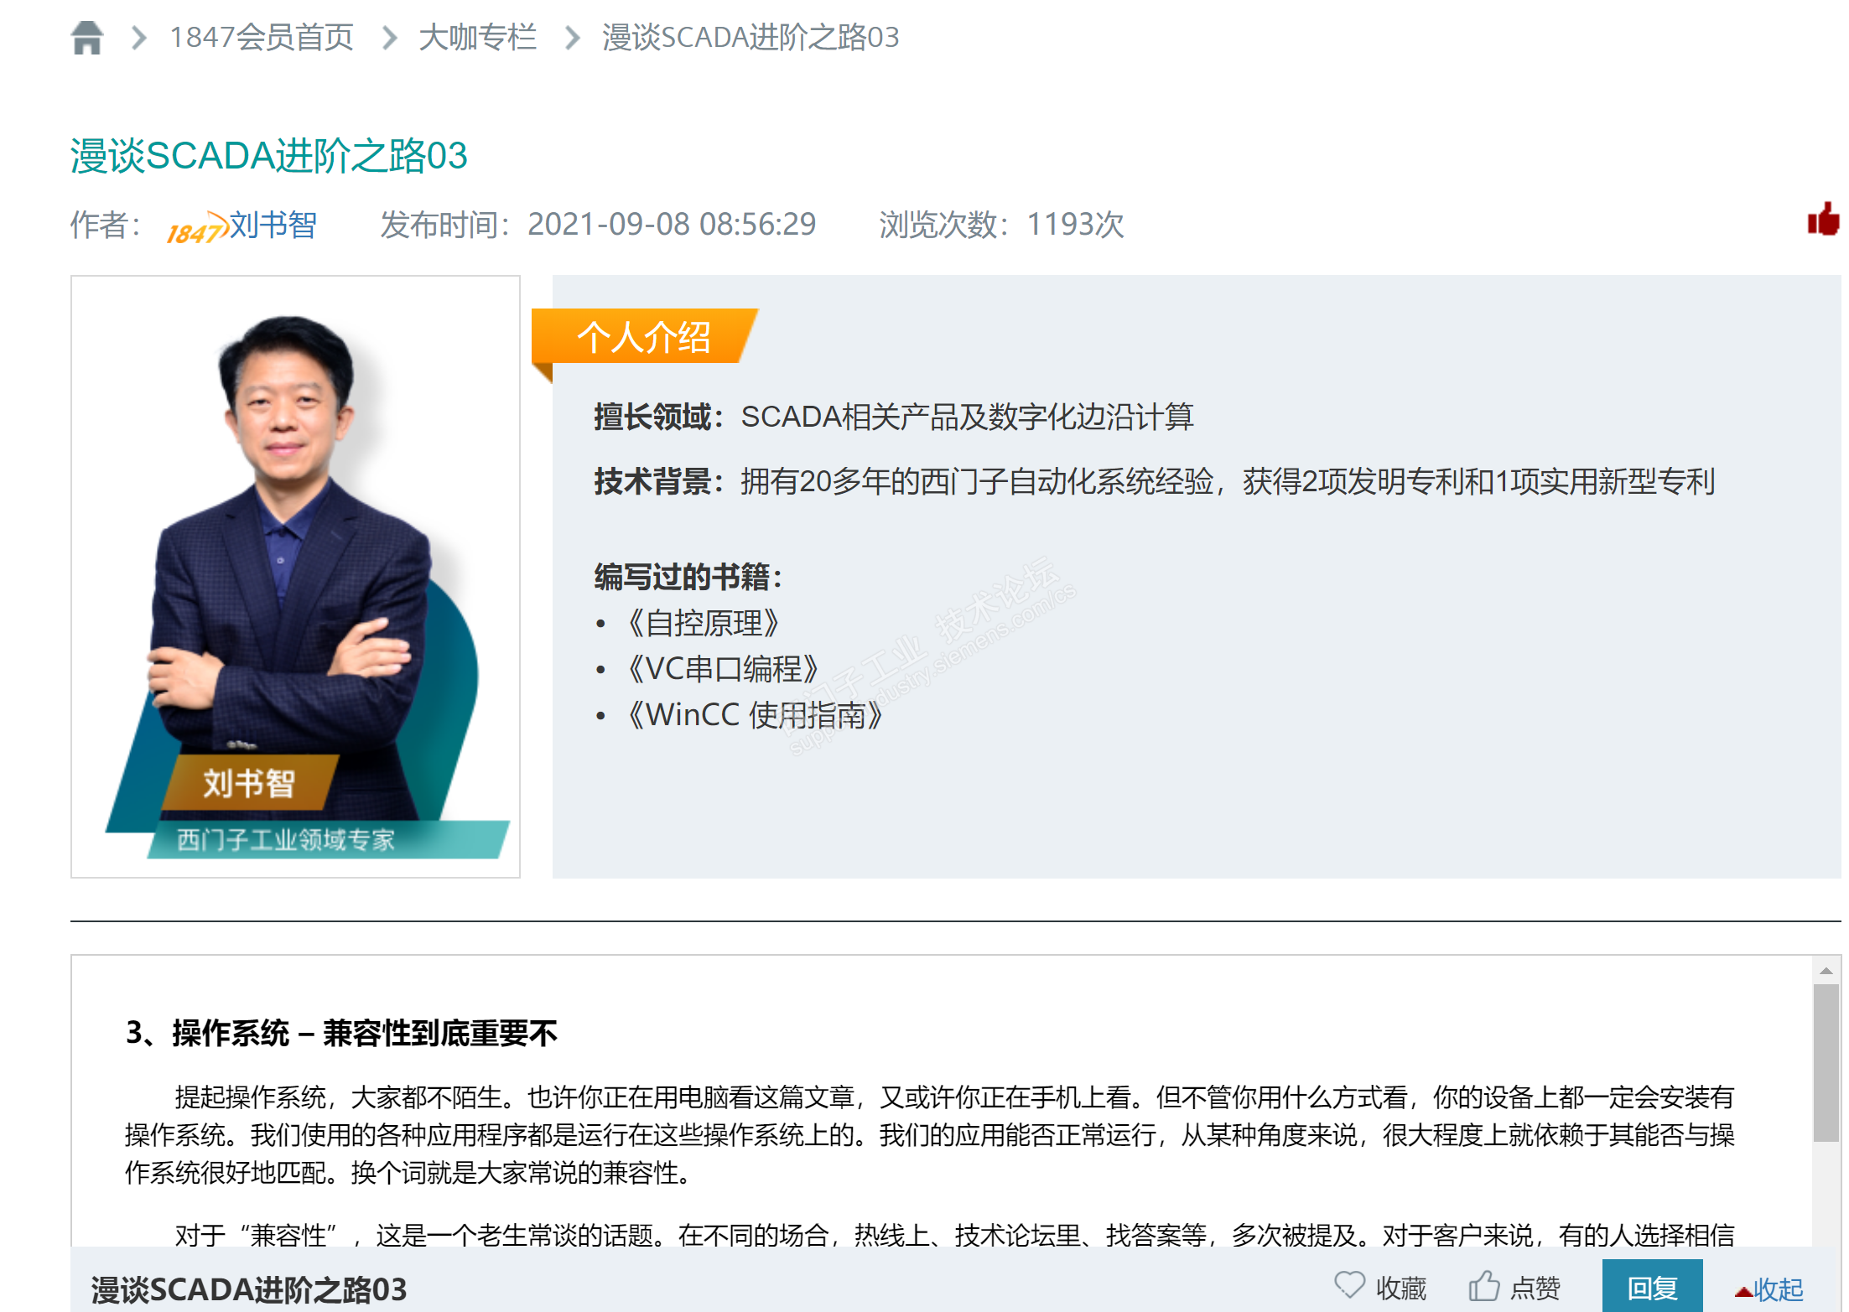Screen dimensions: 1849x1312
Task: Click the thumbs-up outline icon in bottom bar
Action: (1483, 1285)
